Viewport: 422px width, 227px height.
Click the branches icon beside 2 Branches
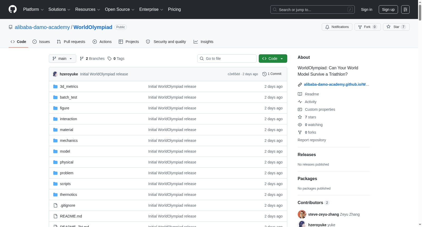pos(82,59)
